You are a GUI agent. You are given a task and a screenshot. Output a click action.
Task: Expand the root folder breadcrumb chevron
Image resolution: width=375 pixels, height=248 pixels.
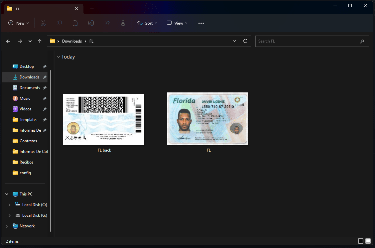[58, 41]
